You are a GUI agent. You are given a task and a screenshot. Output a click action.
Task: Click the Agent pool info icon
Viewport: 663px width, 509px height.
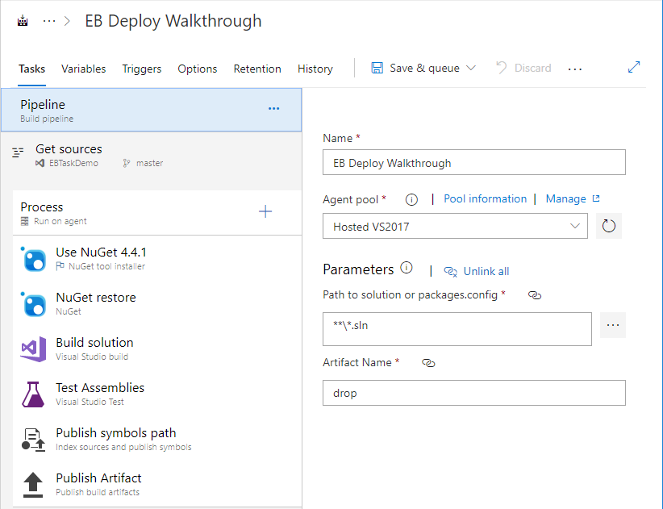[x=411, y=199]
